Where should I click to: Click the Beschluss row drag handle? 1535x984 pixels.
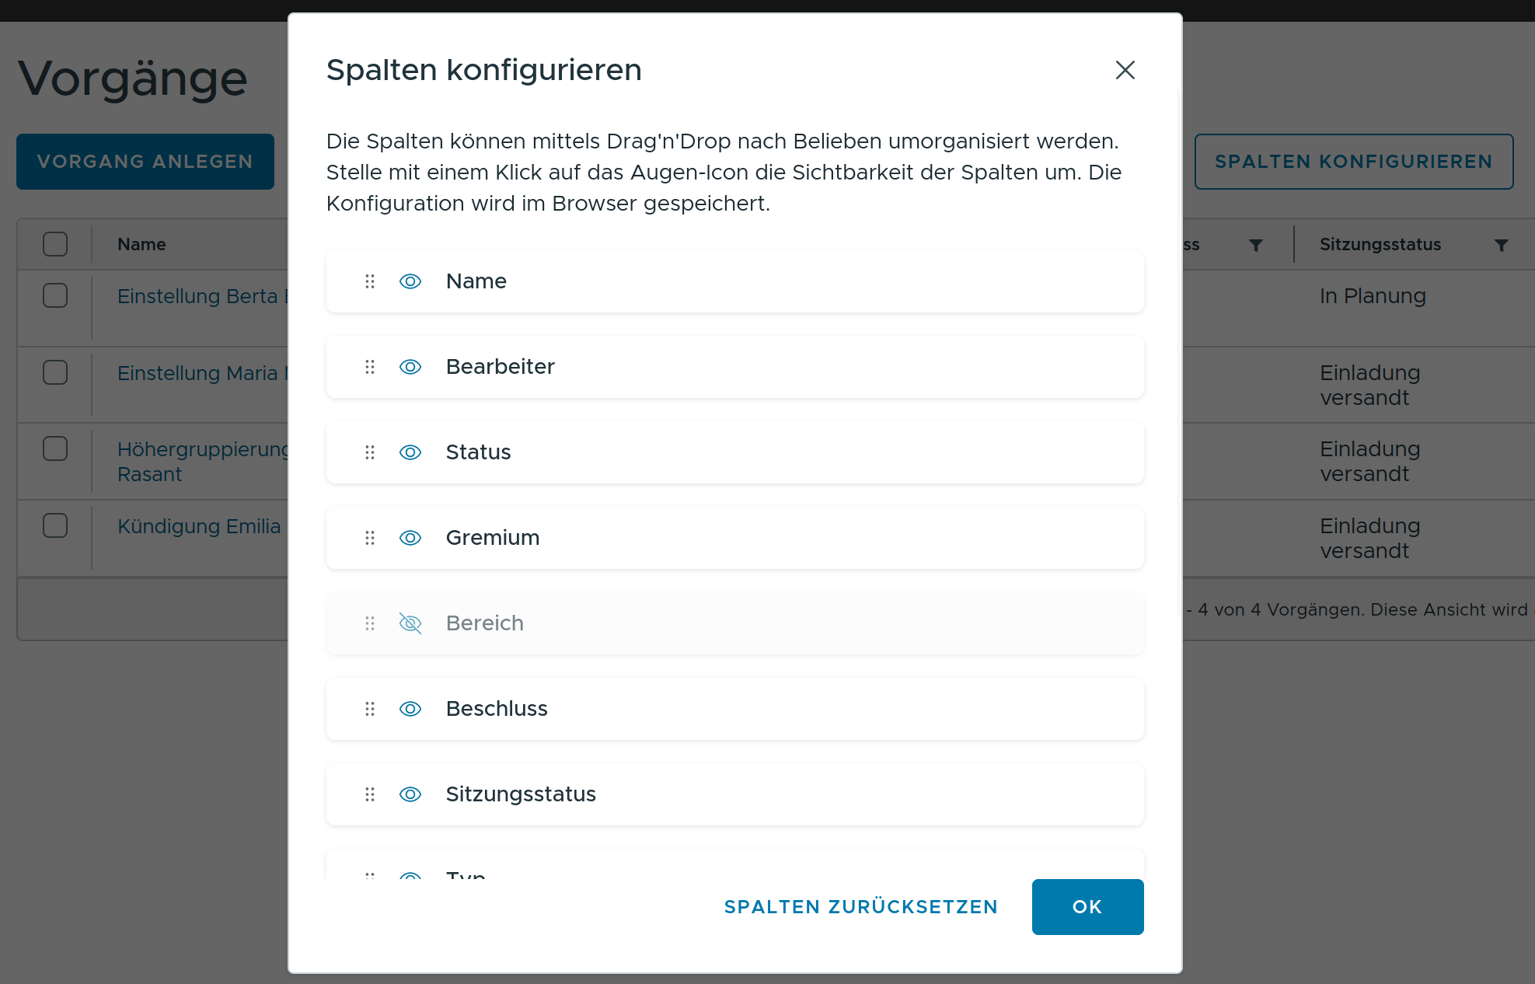point(370,709)
